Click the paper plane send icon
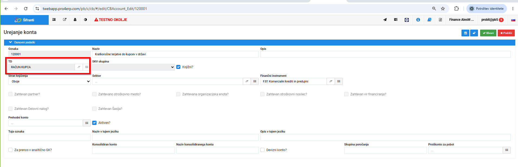This screenshot has height=167, width=518. [x=385, y=20]
